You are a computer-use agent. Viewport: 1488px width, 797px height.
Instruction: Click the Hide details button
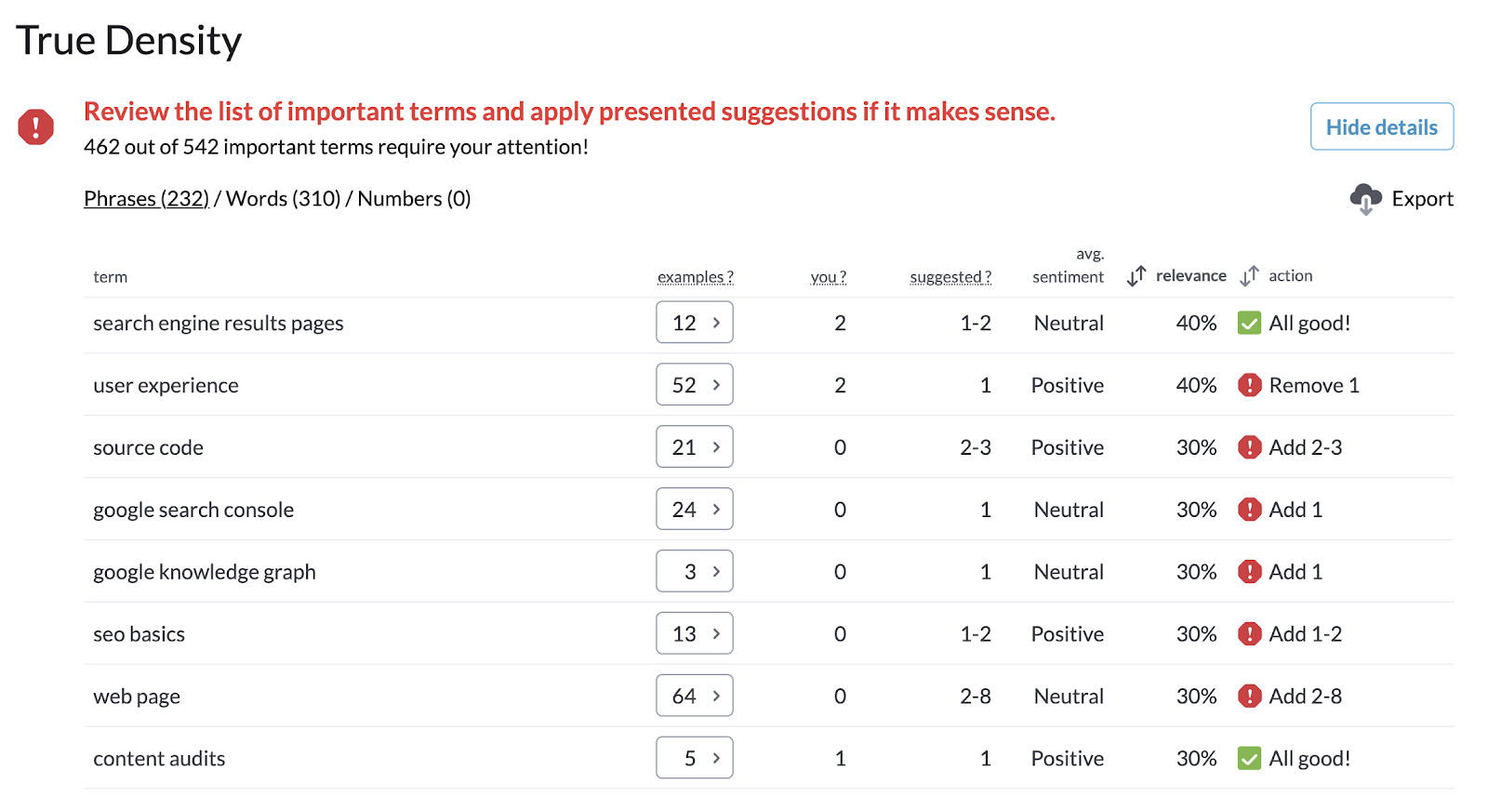pos(1382,126)
